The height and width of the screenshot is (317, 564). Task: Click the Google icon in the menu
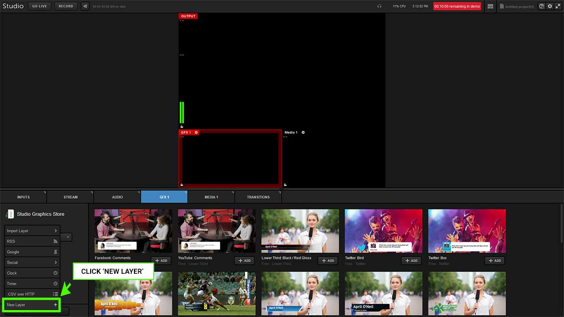point(55,252)
